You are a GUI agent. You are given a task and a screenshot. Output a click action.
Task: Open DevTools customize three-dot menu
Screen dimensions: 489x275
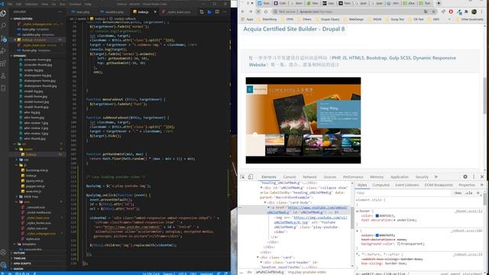[x=474, y=176]
